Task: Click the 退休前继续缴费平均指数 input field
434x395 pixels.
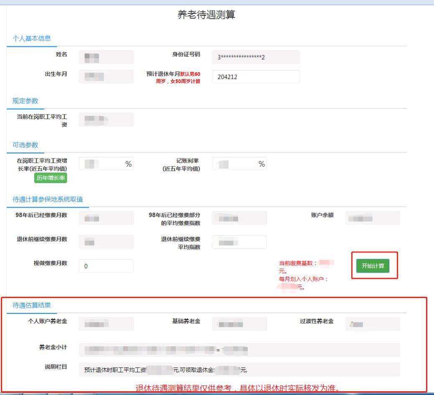Action: (239, 242)
